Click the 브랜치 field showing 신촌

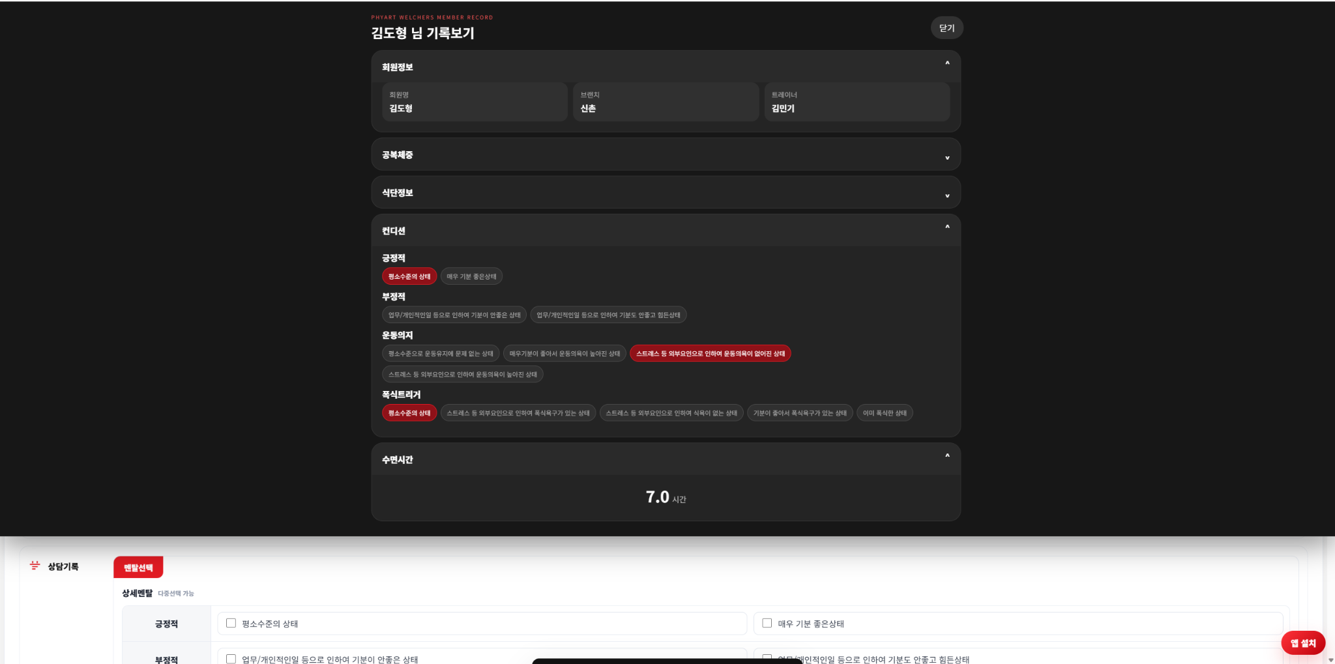666,102
